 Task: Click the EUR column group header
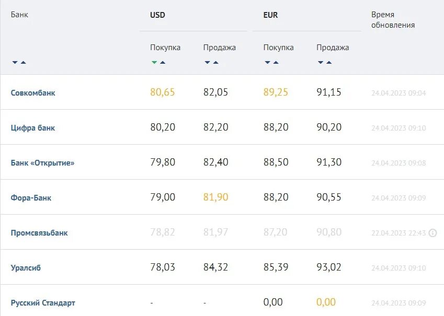point(270,15)
